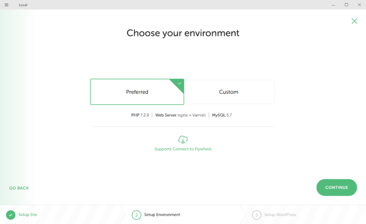Click the step 2 circle icon
This screenshot has width=366, height=224.
136,215
